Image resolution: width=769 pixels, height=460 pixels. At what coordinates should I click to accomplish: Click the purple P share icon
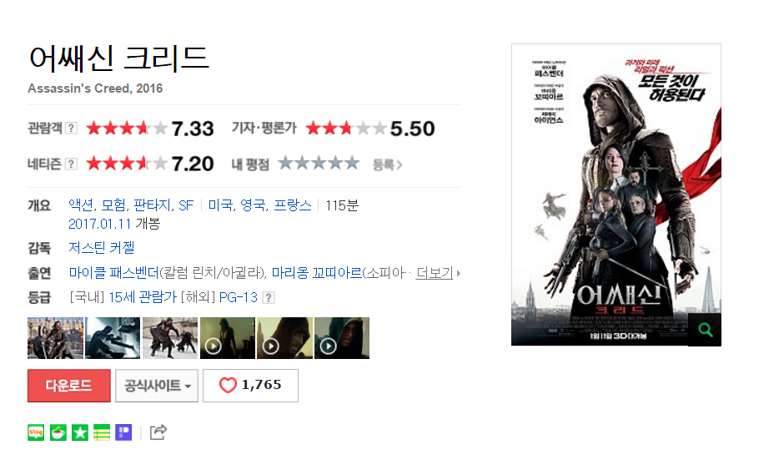point(123,432)
